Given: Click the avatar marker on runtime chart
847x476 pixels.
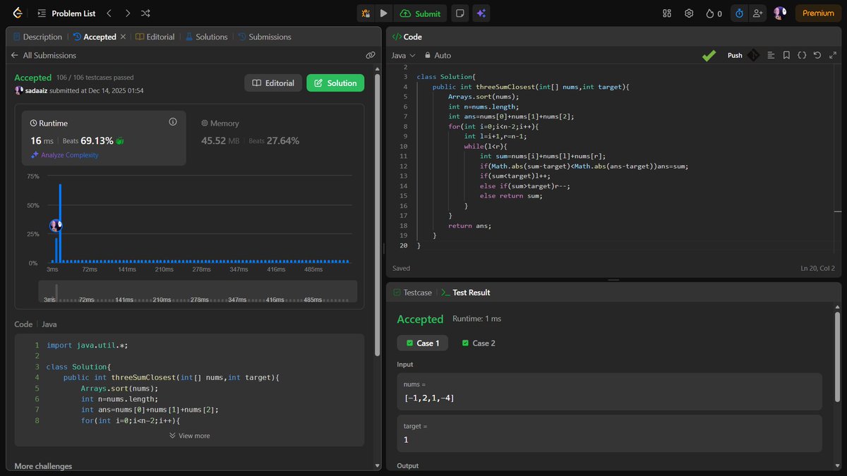Looking at the screenshot, I should (56, 226).
